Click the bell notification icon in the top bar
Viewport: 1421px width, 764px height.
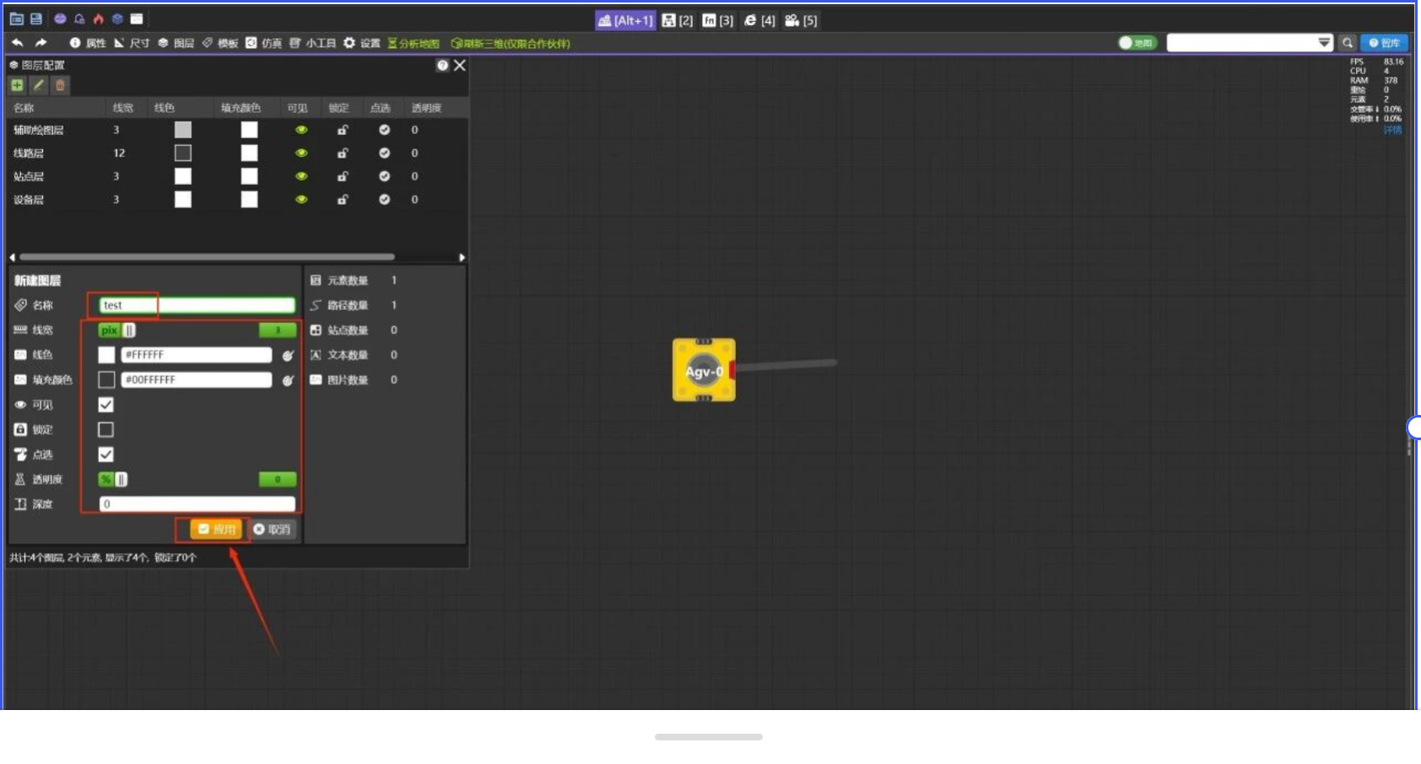tap(79, 19)
